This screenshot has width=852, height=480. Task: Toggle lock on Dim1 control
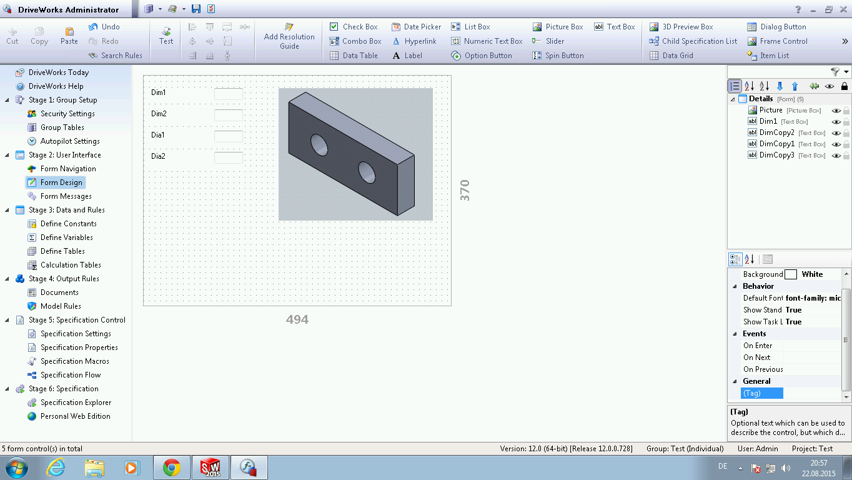coord(846,122)
